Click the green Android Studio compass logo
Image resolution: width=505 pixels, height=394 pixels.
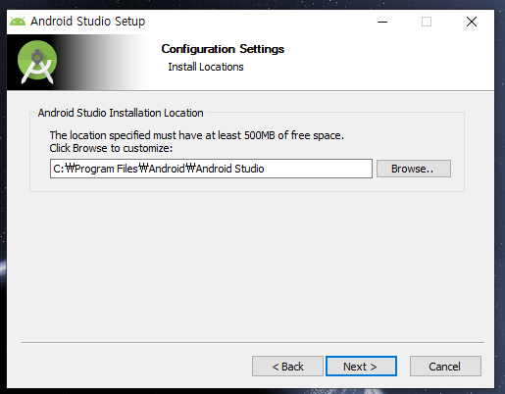point(37,62)
